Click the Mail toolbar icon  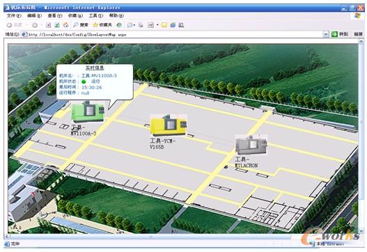click(x=130, y=25)
